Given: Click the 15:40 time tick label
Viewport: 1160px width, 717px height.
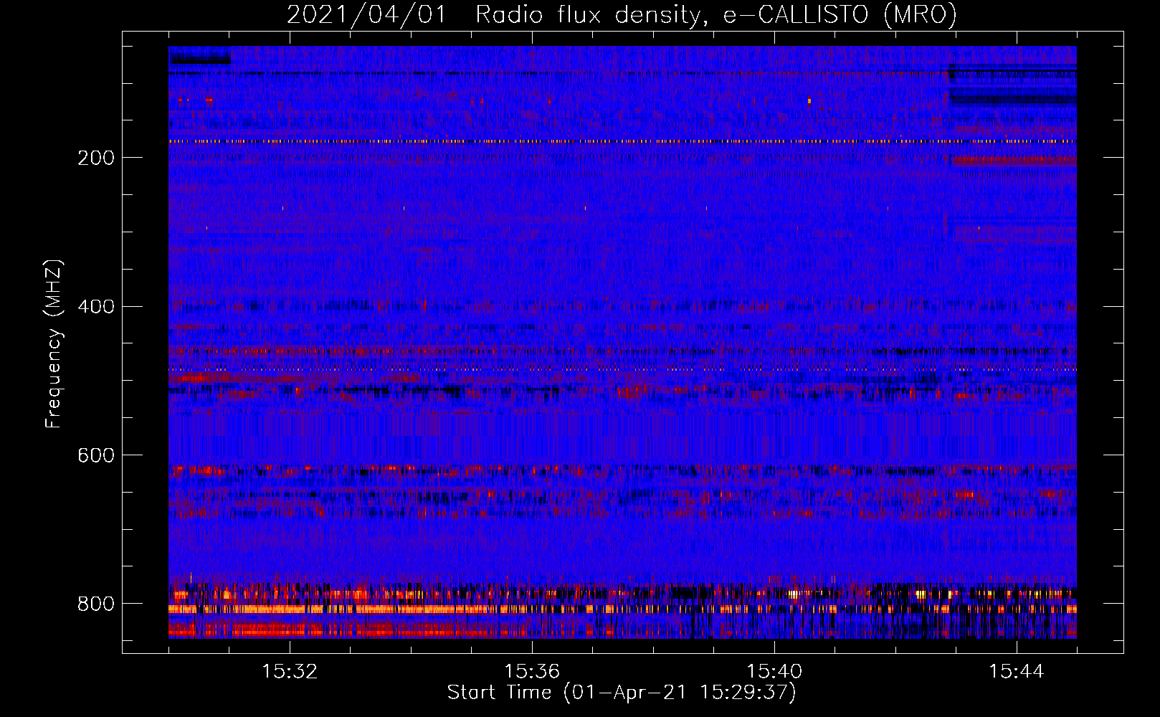Looking at the screenshot, I should 774,672.
